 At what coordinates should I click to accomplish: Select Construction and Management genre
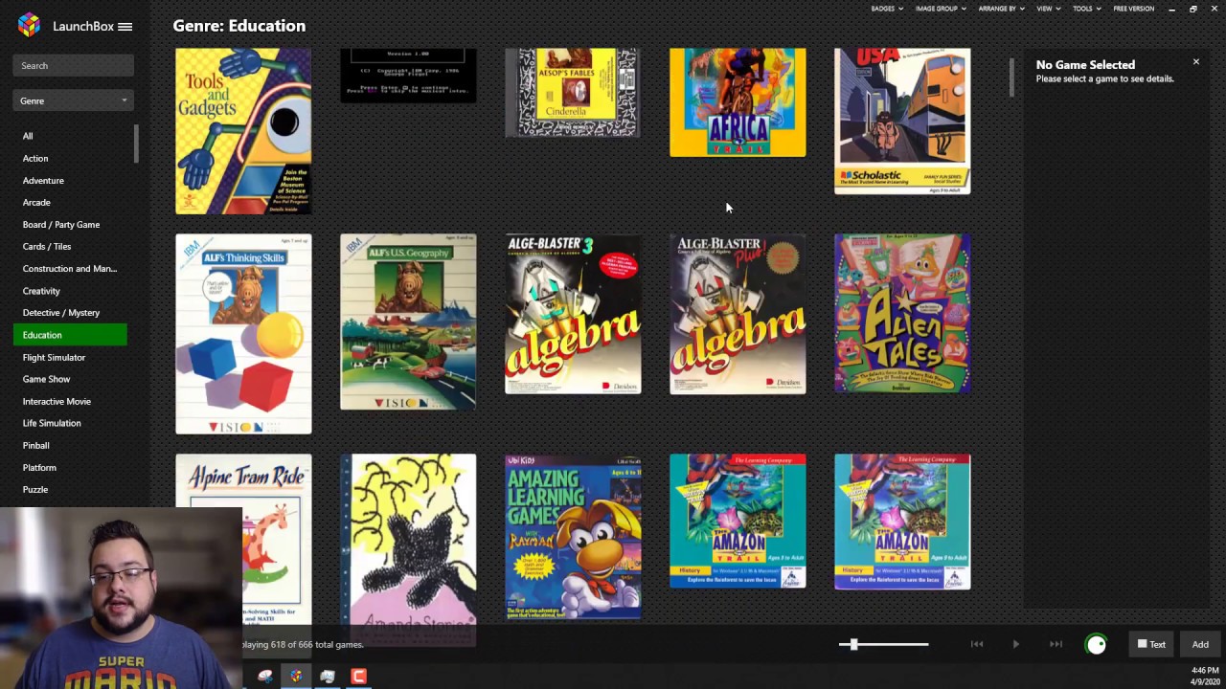tap(70, 268)
